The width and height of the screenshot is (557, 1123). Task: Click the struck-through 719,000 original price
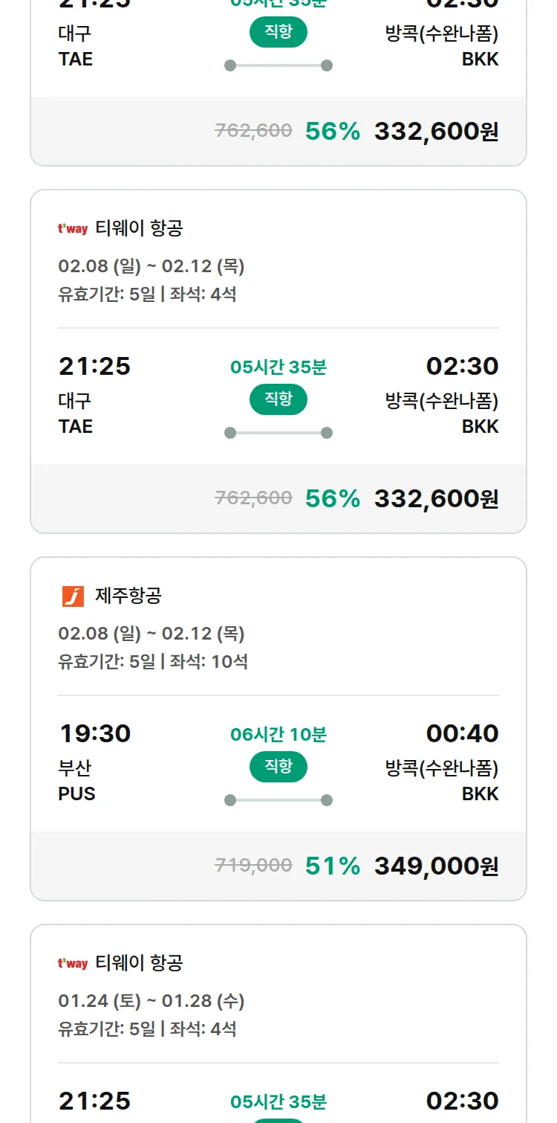click(x=253, y=866)
